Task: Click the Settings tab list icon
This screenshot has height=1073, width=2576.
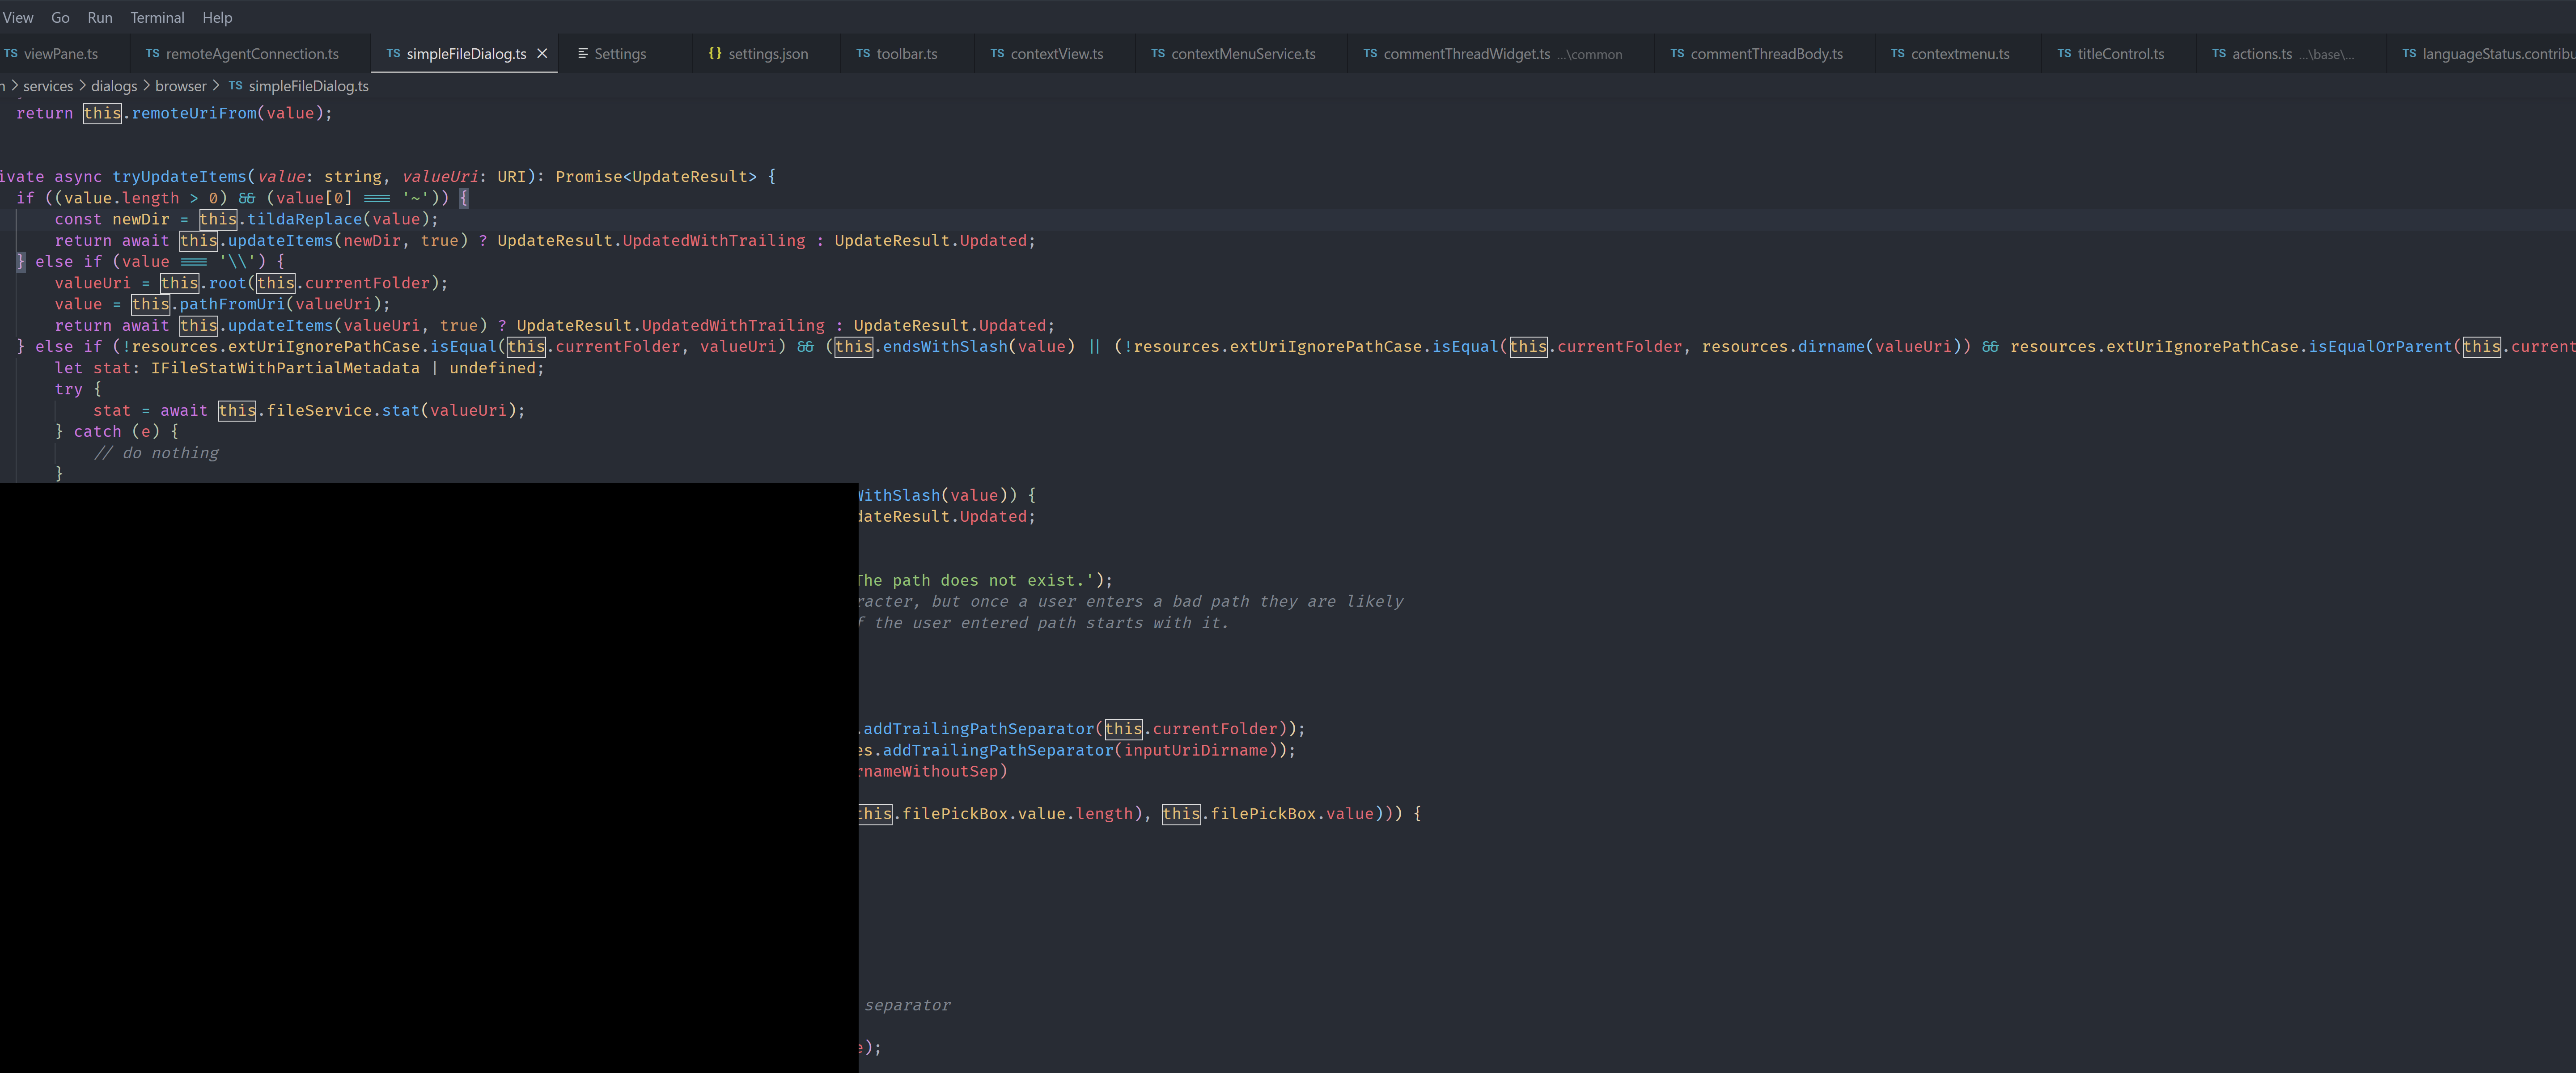Action: pyautogui.click(x=583, y=54)
